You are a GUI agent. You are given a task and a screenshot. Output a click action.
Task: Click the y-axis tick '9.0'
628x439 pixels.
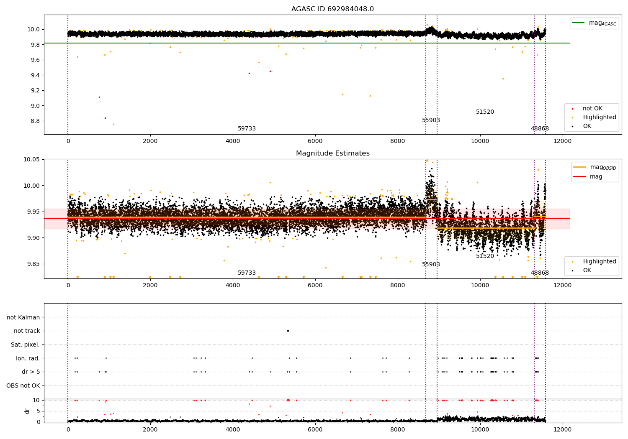(x=35, y=106)
